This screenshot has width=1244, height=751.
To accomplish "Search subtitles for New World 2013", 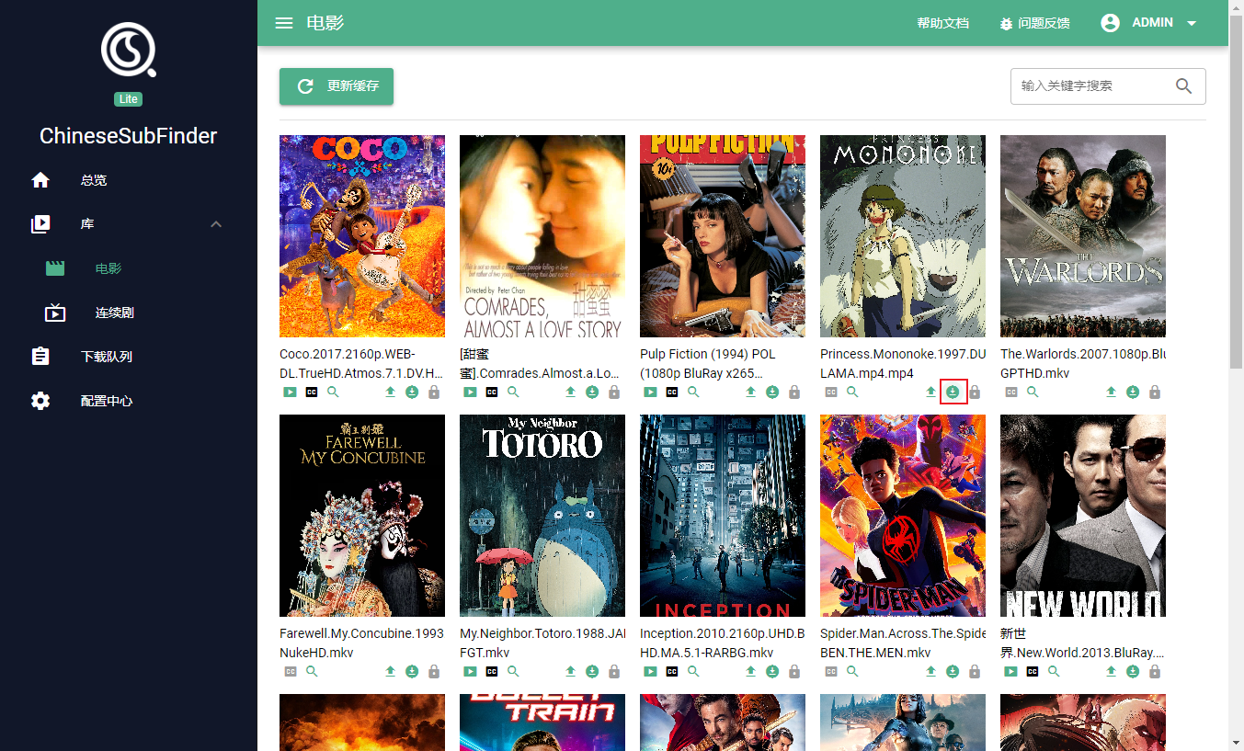I will click(x=1055, y=671).
